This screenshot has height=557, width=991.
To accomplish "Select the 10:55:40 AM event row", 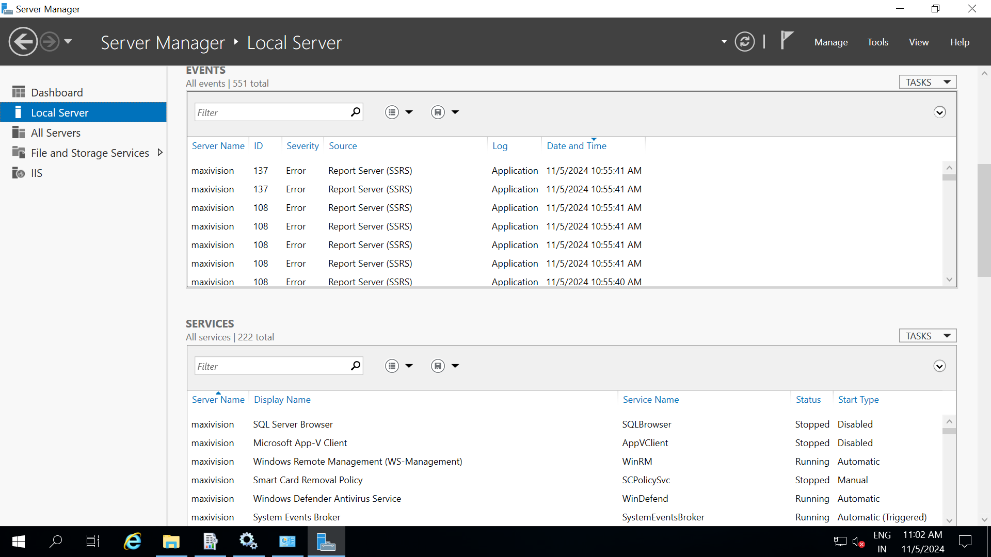I will (565, 281).
